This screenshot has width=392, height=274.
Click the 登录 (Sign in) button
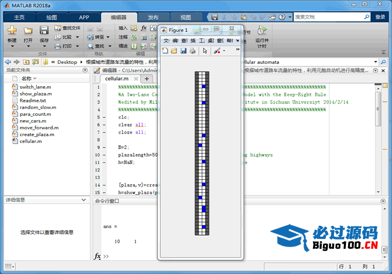click(x=380, y=17)
